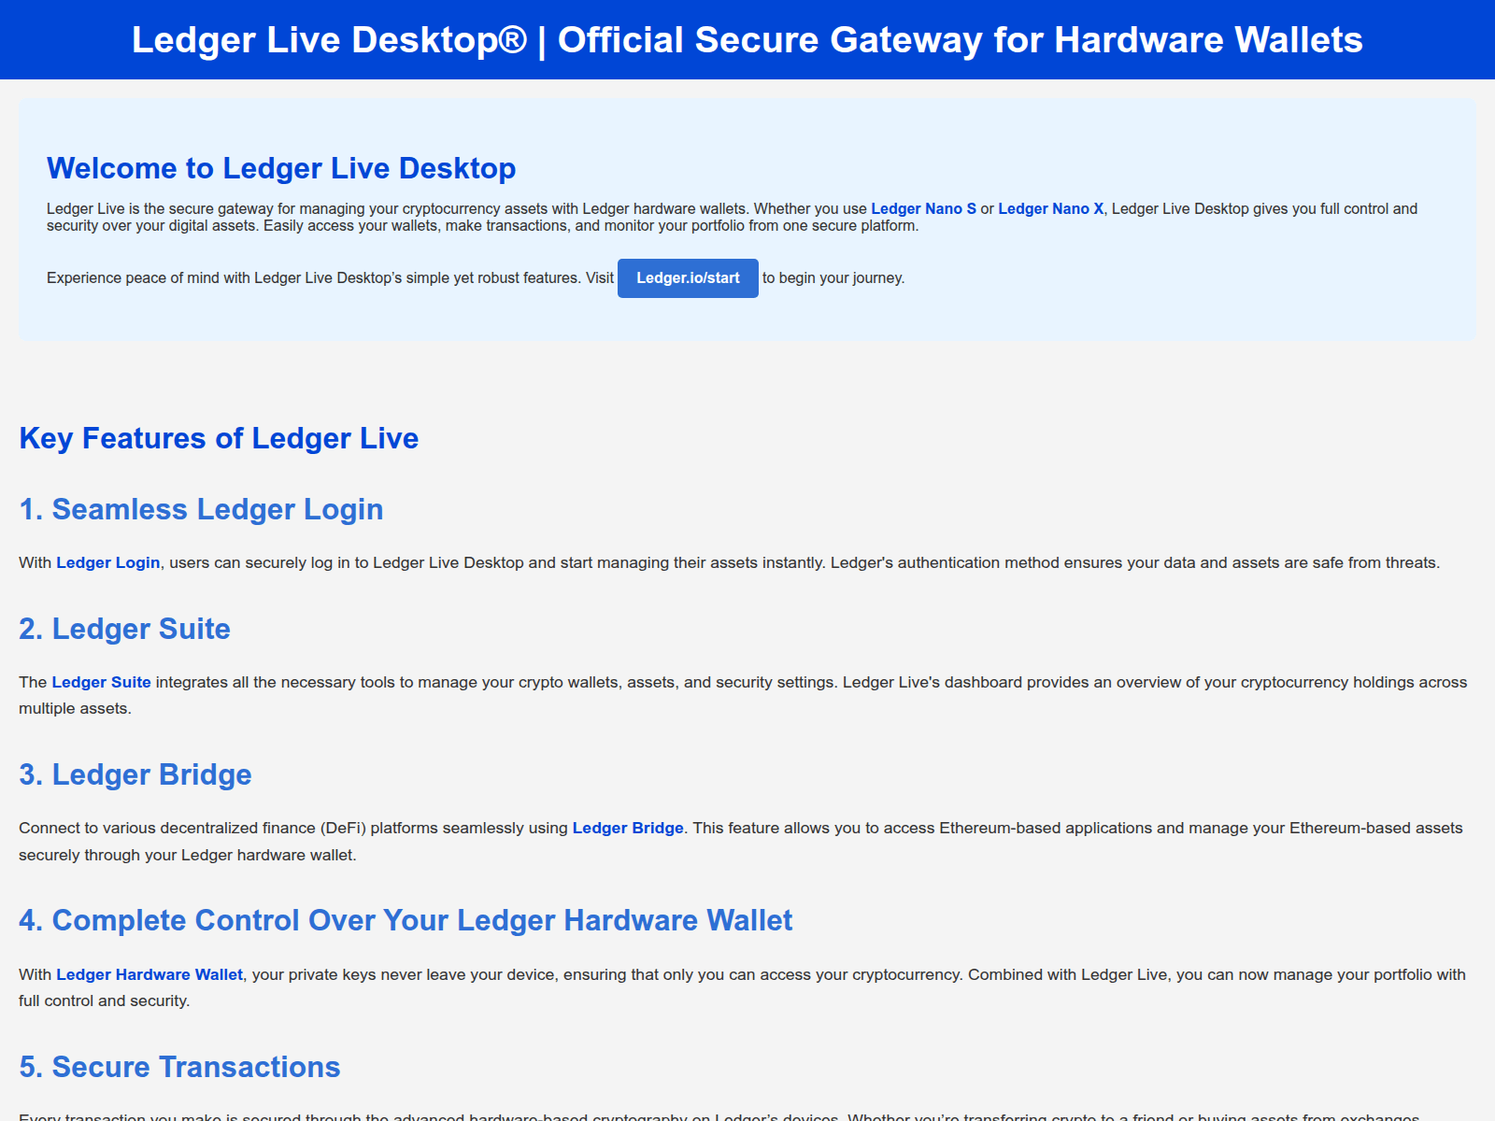Open the Ledger Nano S link
The image size is (1495, 1121).
pos(923,209)
